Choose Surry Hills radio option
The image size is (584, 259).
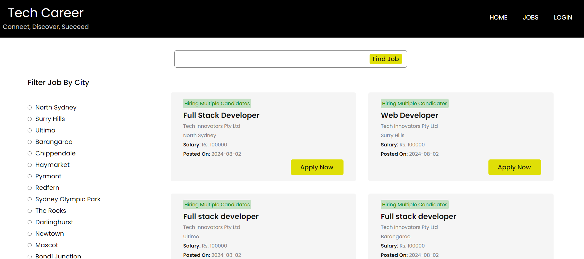(30, 119)
